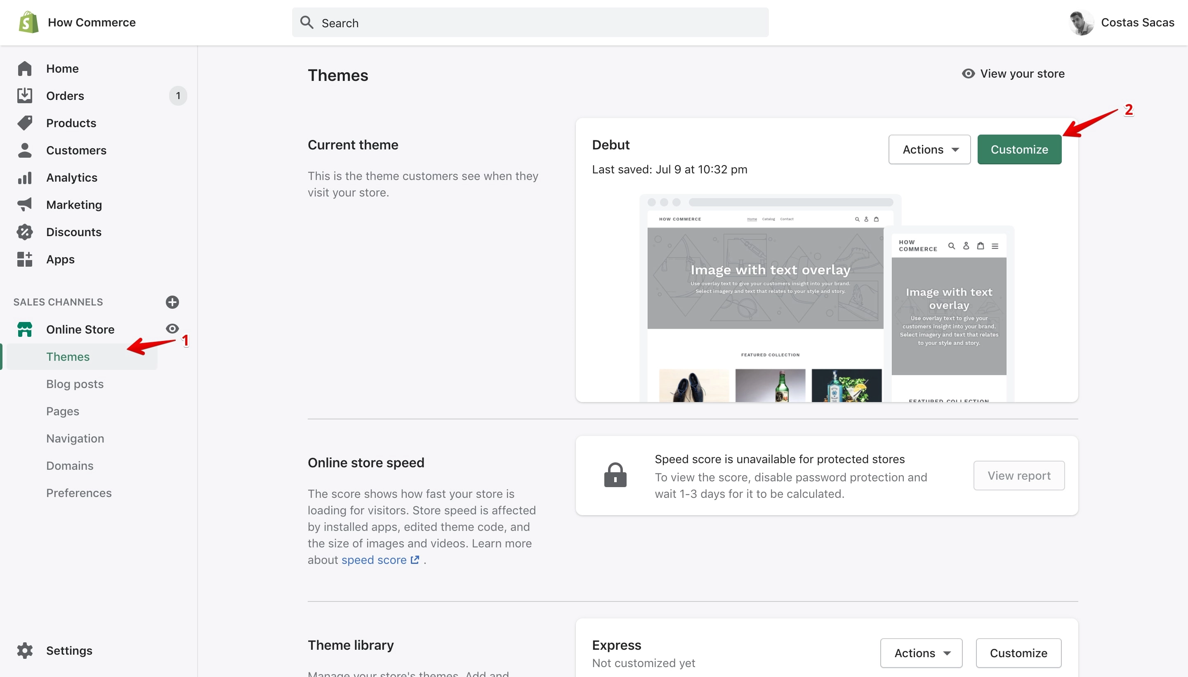Click the green Customize button
1188x677 pixels.
coord(1019,150)
